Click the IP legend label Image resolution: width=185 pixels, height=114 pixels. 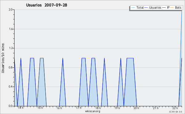[x=168, y=7]
